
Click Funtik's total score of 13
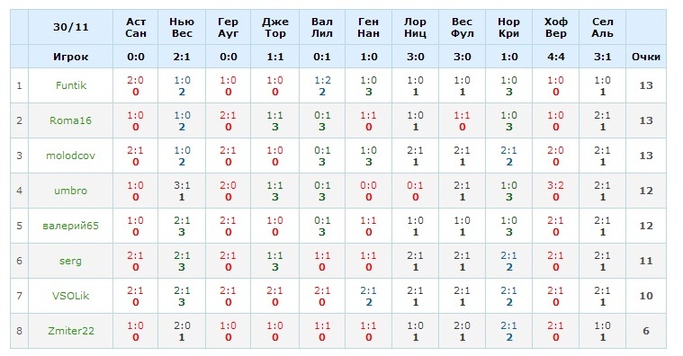point(646,85)
